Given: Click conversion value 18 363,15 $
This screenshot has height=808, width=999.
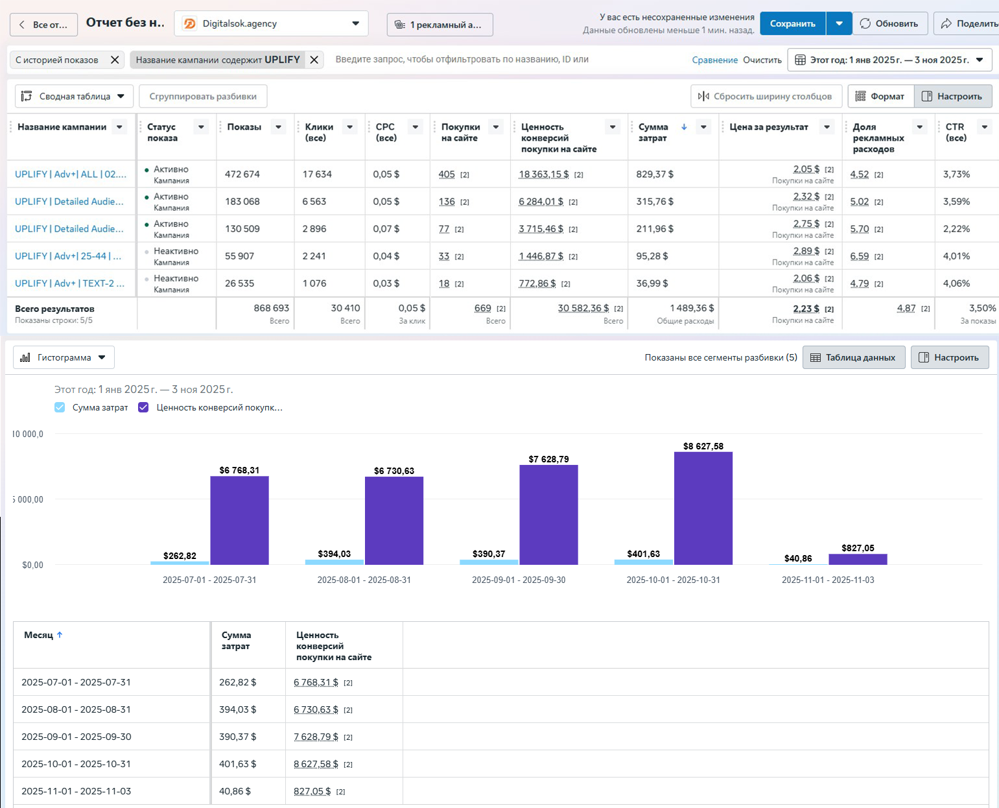Looking at the screenshot, I should point(544,174).
